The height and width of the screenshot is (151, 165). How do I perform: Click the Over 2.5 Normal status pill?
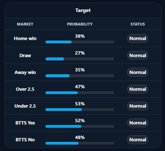click(x=138, y=89)
